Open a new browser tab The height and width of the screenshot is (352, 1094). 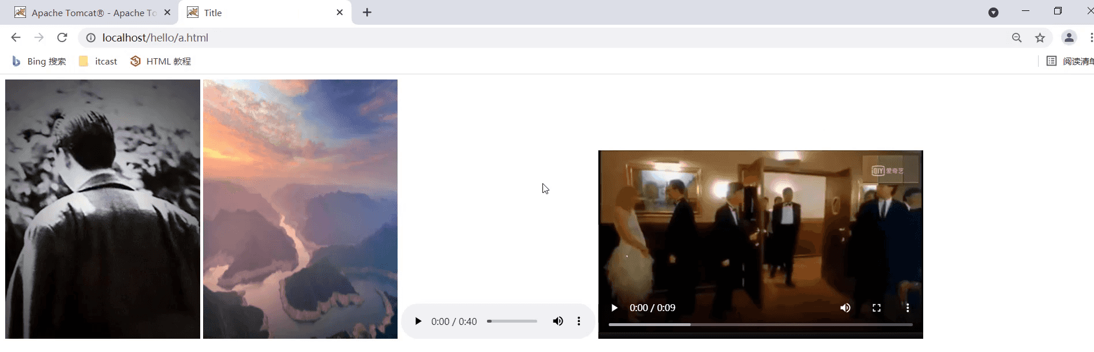point(367,13)
